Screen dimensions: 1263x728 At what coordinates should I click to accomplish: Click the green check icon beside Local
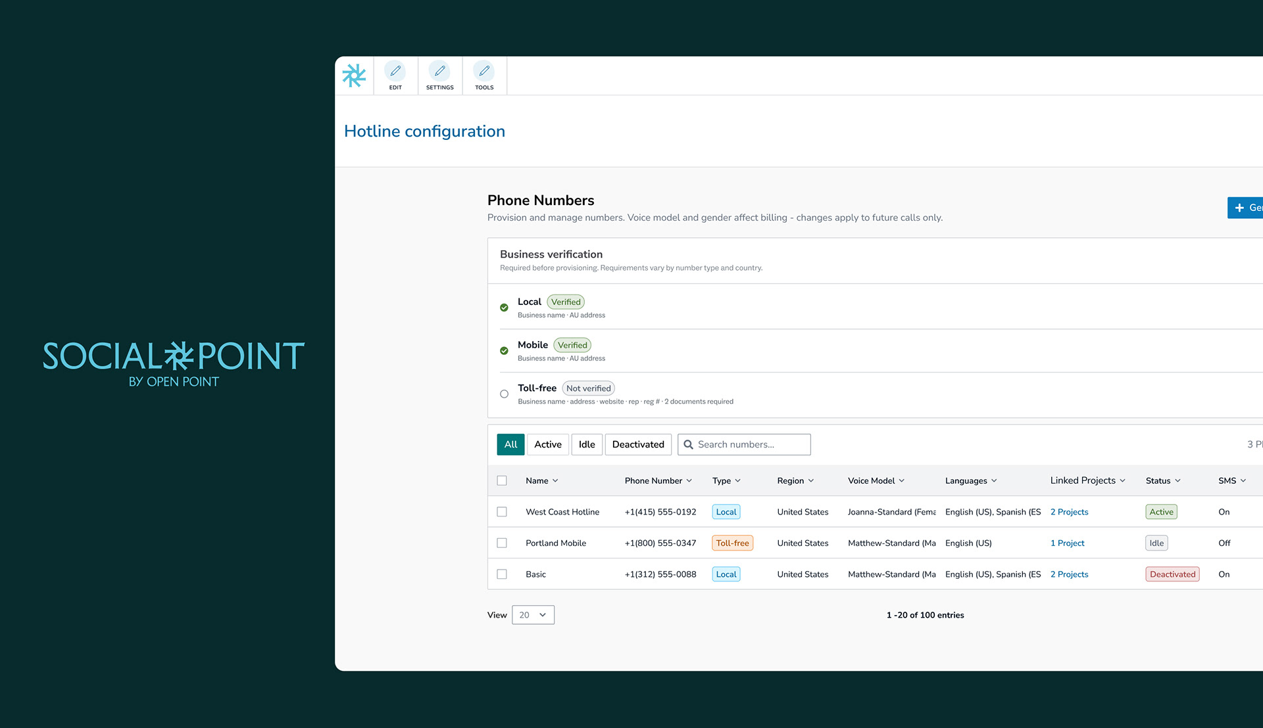(504, 307)
